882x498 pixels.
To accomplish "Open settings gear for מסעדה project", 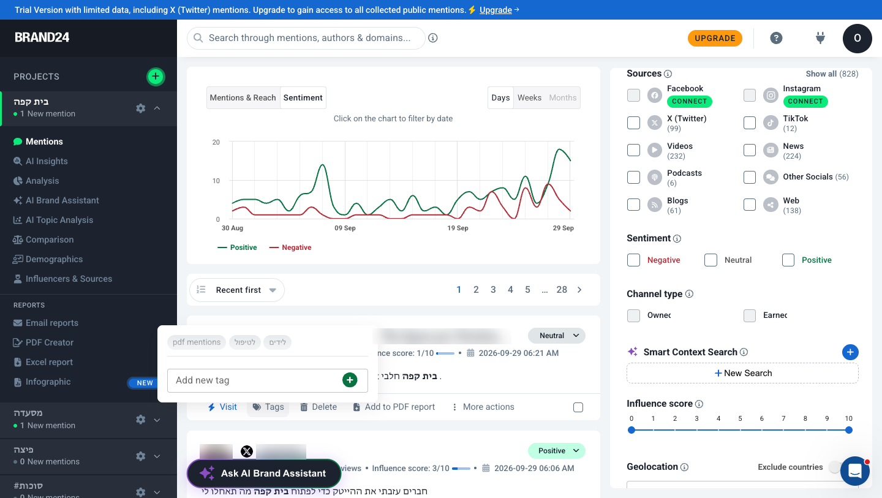I will point(141,420).
